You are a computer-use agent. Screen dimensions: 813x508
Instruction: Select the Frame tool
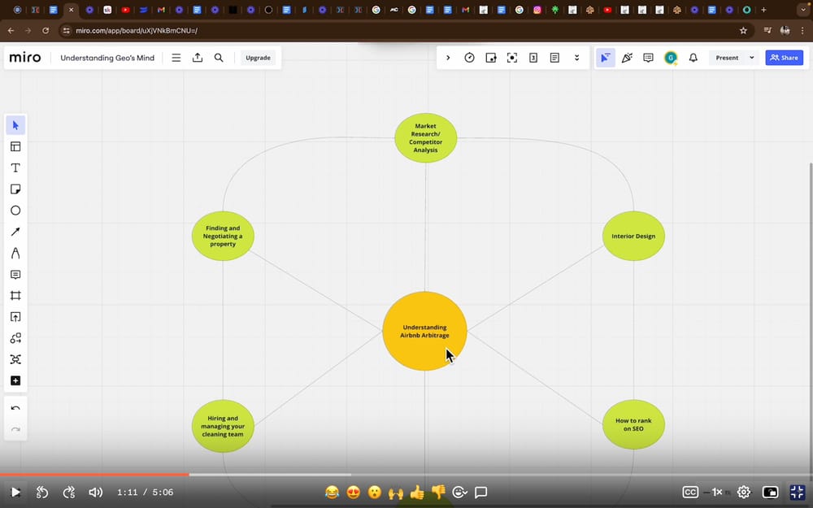pos(15,296)
